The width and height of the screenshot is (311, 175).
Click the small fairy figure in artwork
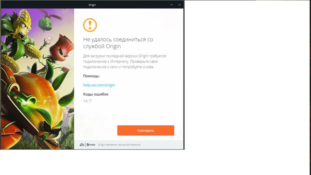(45, 44)
